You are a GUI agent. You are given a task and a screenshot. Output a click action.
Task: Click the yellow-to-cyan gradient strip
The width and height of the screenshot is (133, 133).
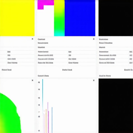(x=59, y=18)
